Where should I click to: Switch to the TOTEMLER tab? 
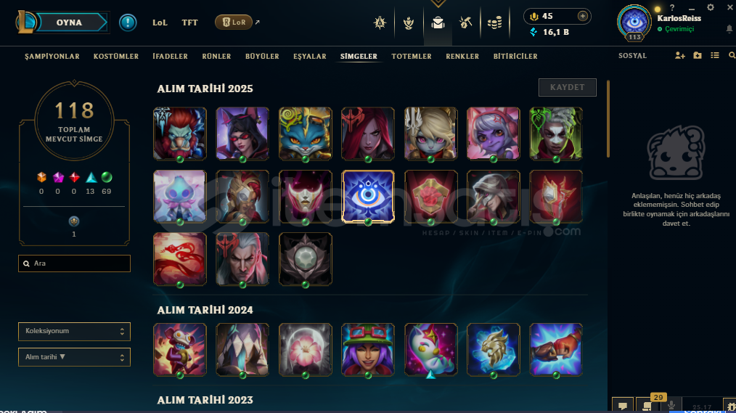411,57
